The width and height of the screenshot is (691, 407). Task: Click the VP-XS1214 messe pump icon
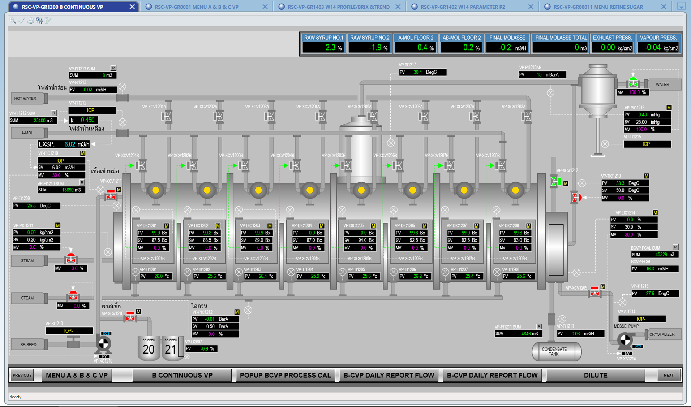[625, 340]
